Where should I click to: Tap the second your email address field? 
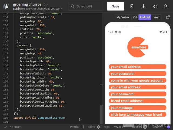[138, 87]
